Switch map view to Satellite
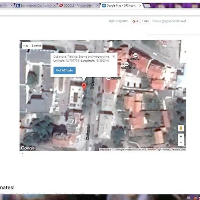 click(36, 46)
